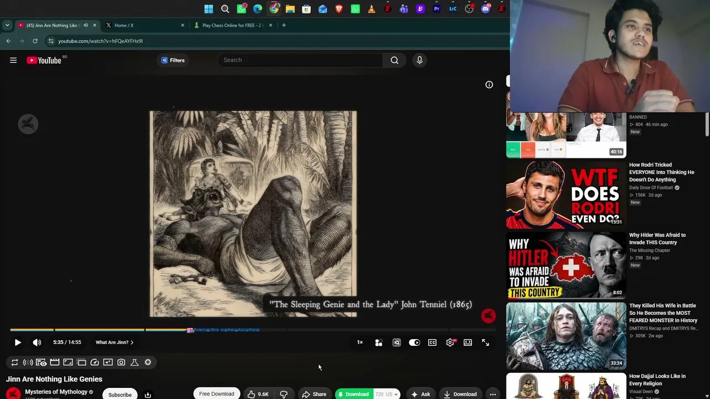Click the expand-frame rectangle icon below the player
710x399 pixels.
click(x=68, y=362)
